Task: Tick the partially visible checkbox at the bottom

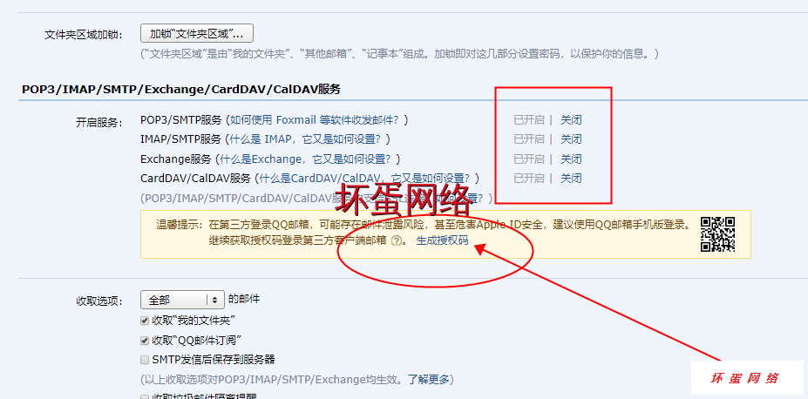Action: [145, 396]
